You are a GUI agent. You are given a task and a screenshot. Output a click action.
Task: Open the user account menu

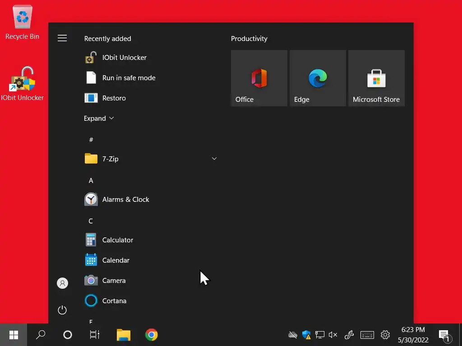(x=62, y=283)
